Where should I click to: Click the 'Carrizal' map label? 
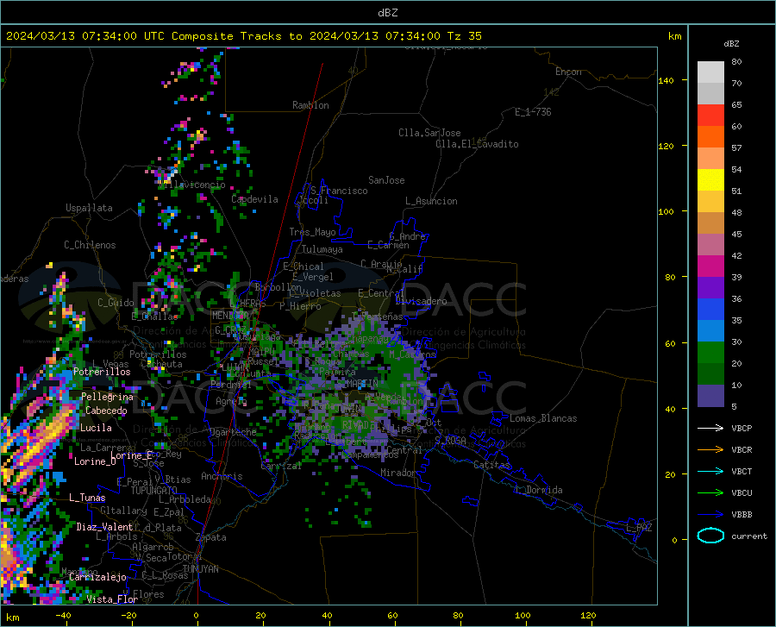(281, 466)
